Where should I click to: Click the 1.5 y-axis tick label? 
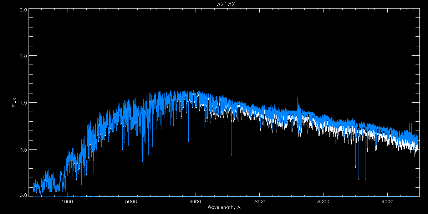(x=24, y=56)
